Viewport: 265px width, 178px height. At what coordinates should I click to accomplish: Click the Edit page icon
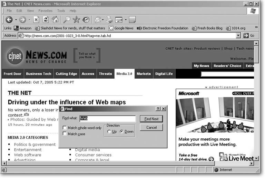pyautogui.click(x=119, y=20)
